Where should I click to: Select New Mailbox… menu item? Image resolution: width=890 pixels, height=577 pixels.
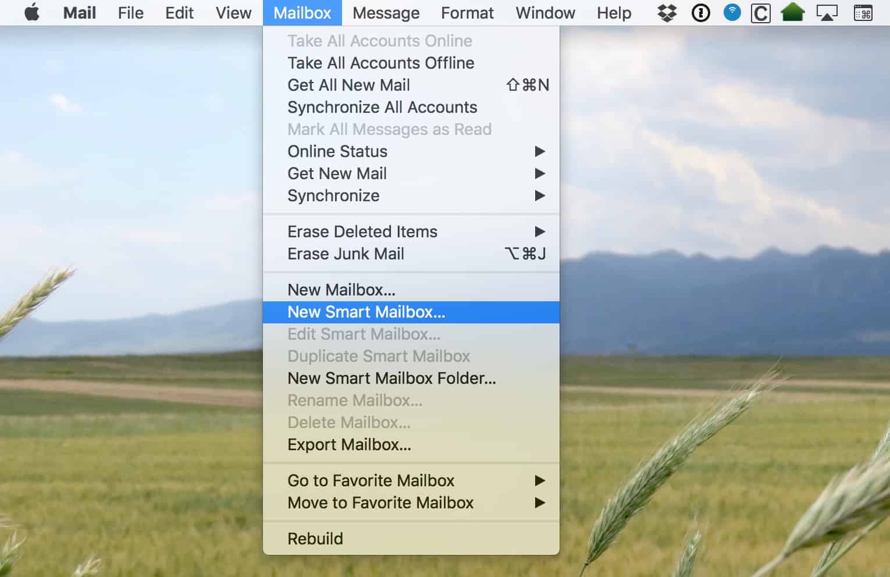pyautogui.click(x=411, y=290)
